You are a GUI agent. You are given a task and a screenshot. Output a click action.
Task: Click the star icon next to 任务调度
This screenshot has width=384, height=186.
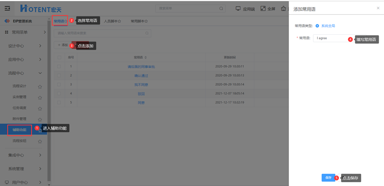tap(40, 108)
